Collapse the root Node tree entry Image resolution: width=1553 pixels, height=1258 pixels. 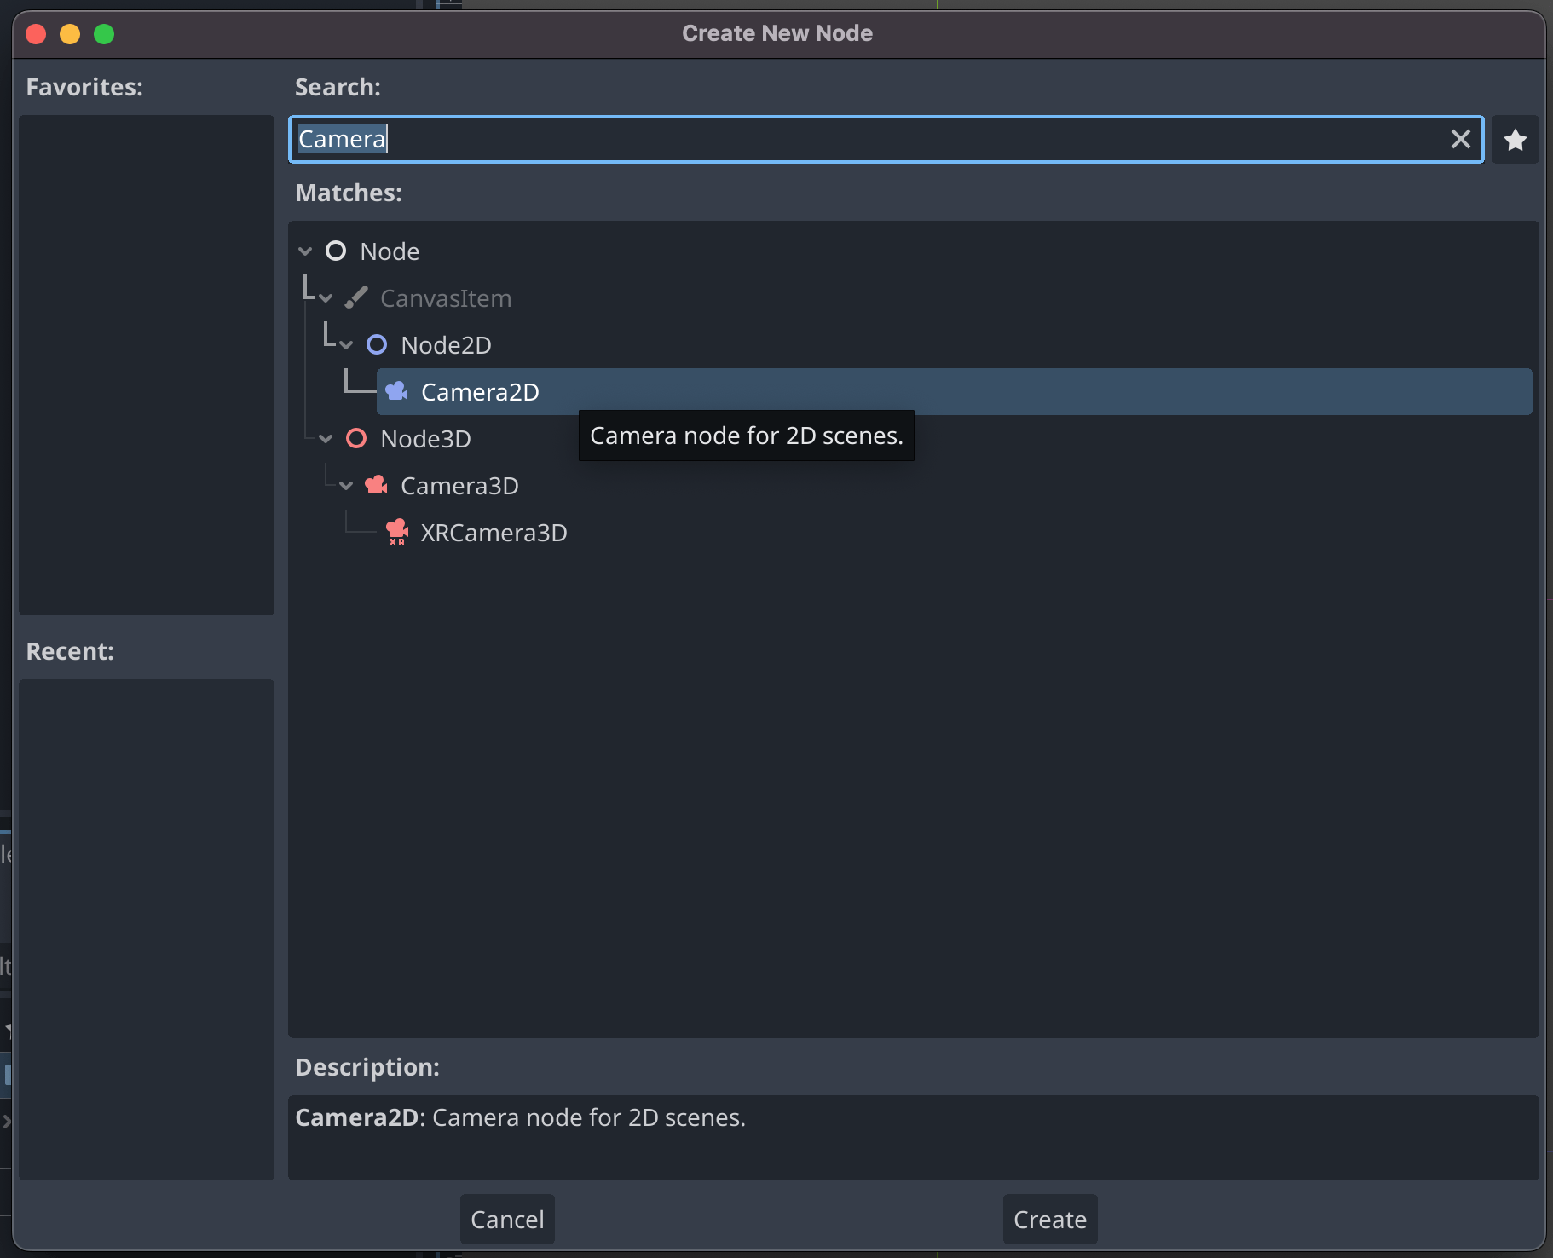305,251
